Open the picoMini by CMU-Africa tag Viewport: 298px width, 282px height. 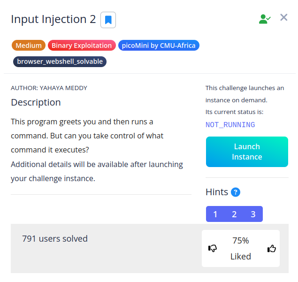click(x=159, y=46)
